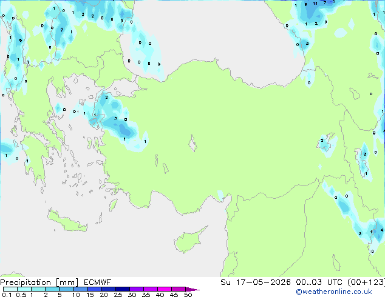Click the 'Precipitation [mm]' title text
The image size is (385, 297).
coord(39,282)
